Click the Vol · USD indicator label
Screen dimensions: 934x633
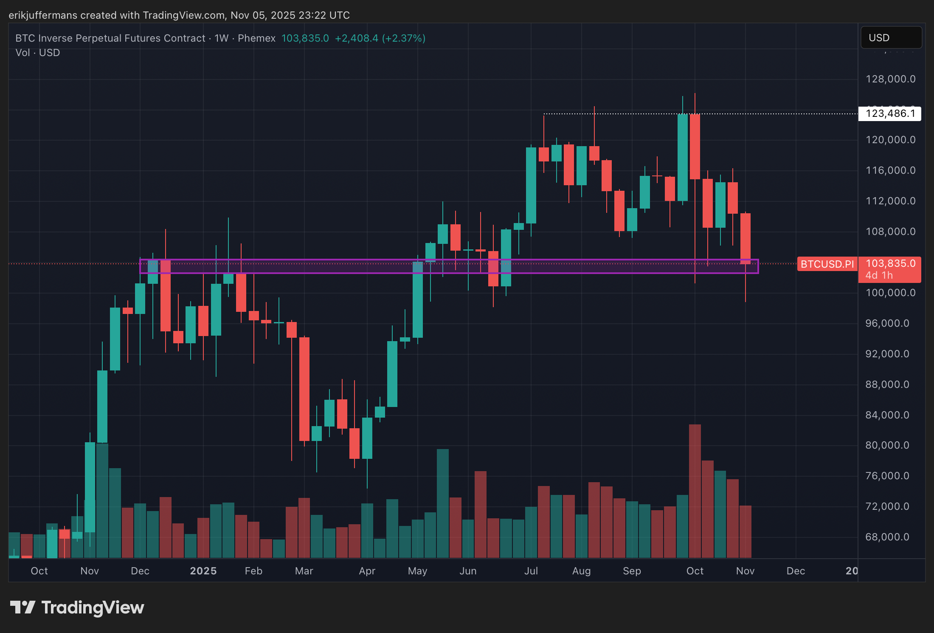click(37, 53)
